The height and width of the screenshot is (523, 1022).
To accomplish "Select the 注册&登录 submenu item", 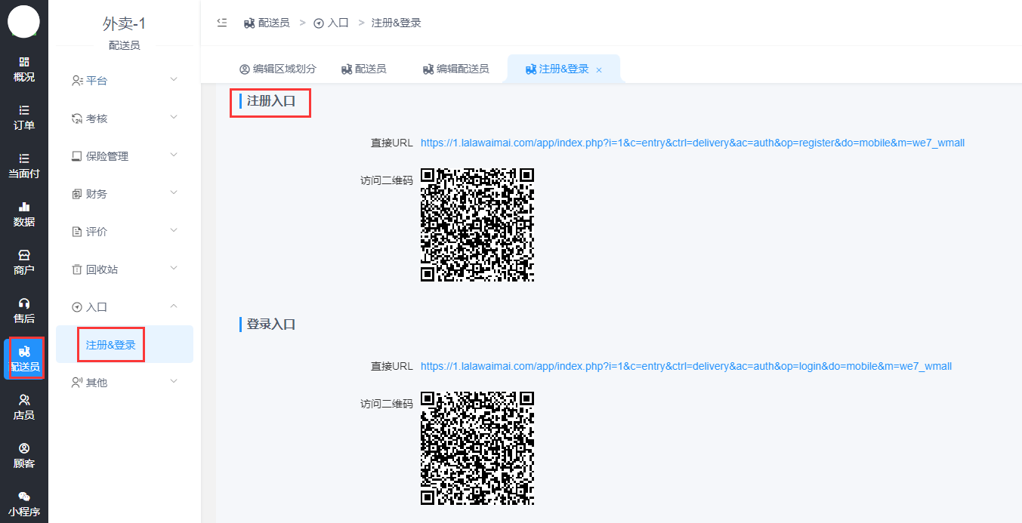I will (125, 345).
